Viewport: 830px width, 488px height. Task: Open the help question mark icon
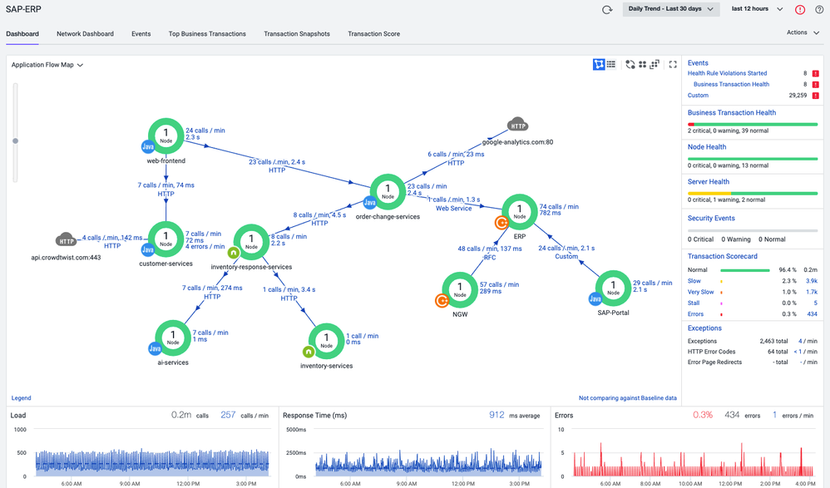coord(819,9)
